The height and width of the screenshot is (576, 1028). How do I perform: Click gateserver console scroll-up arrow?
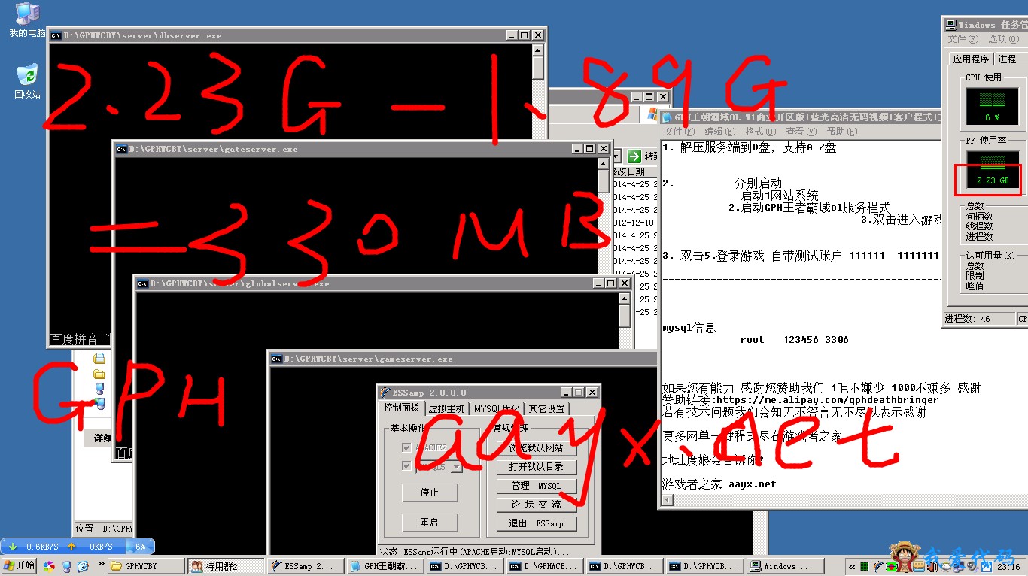(x=603, y=164)
